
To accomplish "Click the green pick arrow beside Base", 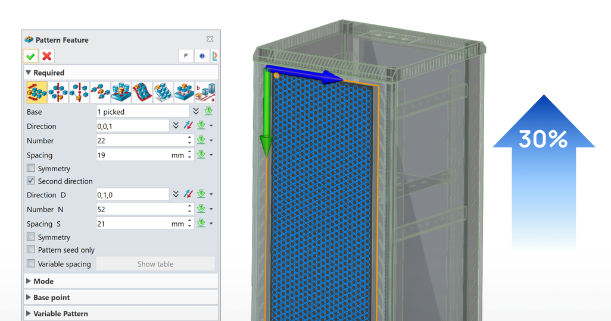I will (208, 112).
